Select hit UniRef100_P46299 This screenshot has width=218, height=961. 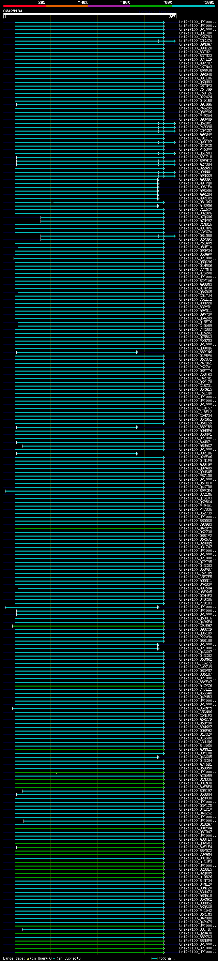tap(196, 108)
